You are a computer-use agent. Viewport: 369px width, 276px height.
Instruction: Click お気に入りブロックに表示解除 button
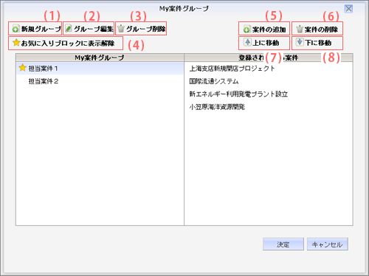[66, 44]
